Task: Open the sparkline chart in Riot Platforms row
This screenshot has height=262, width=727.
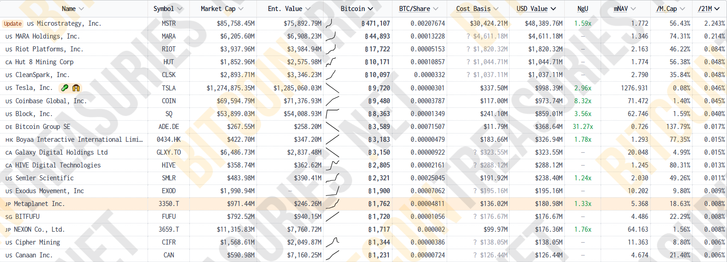Action: tap(332, 49)
